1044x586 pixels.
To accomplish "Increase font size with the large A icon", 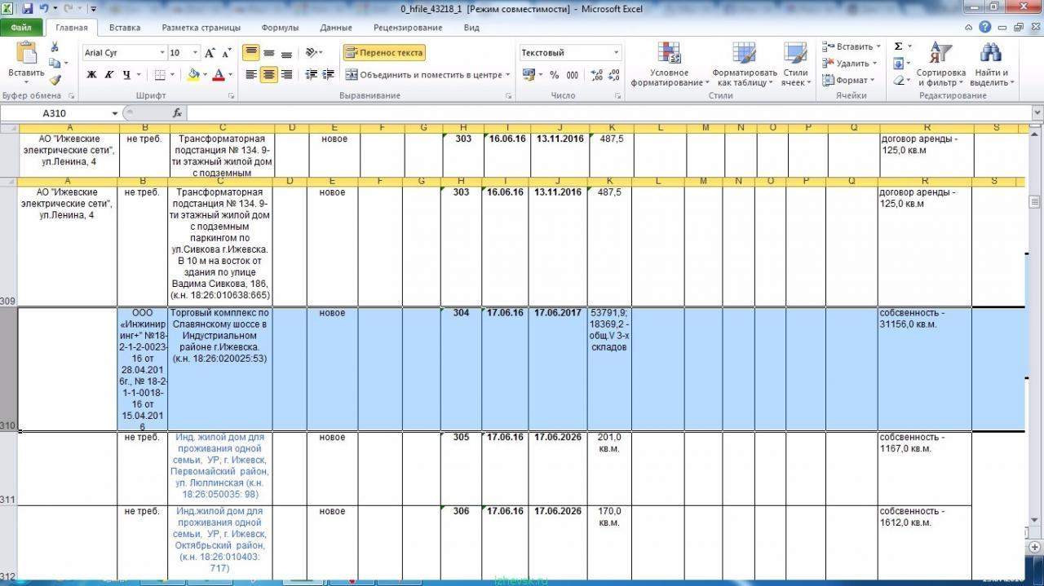I will [x=210, y=53].
